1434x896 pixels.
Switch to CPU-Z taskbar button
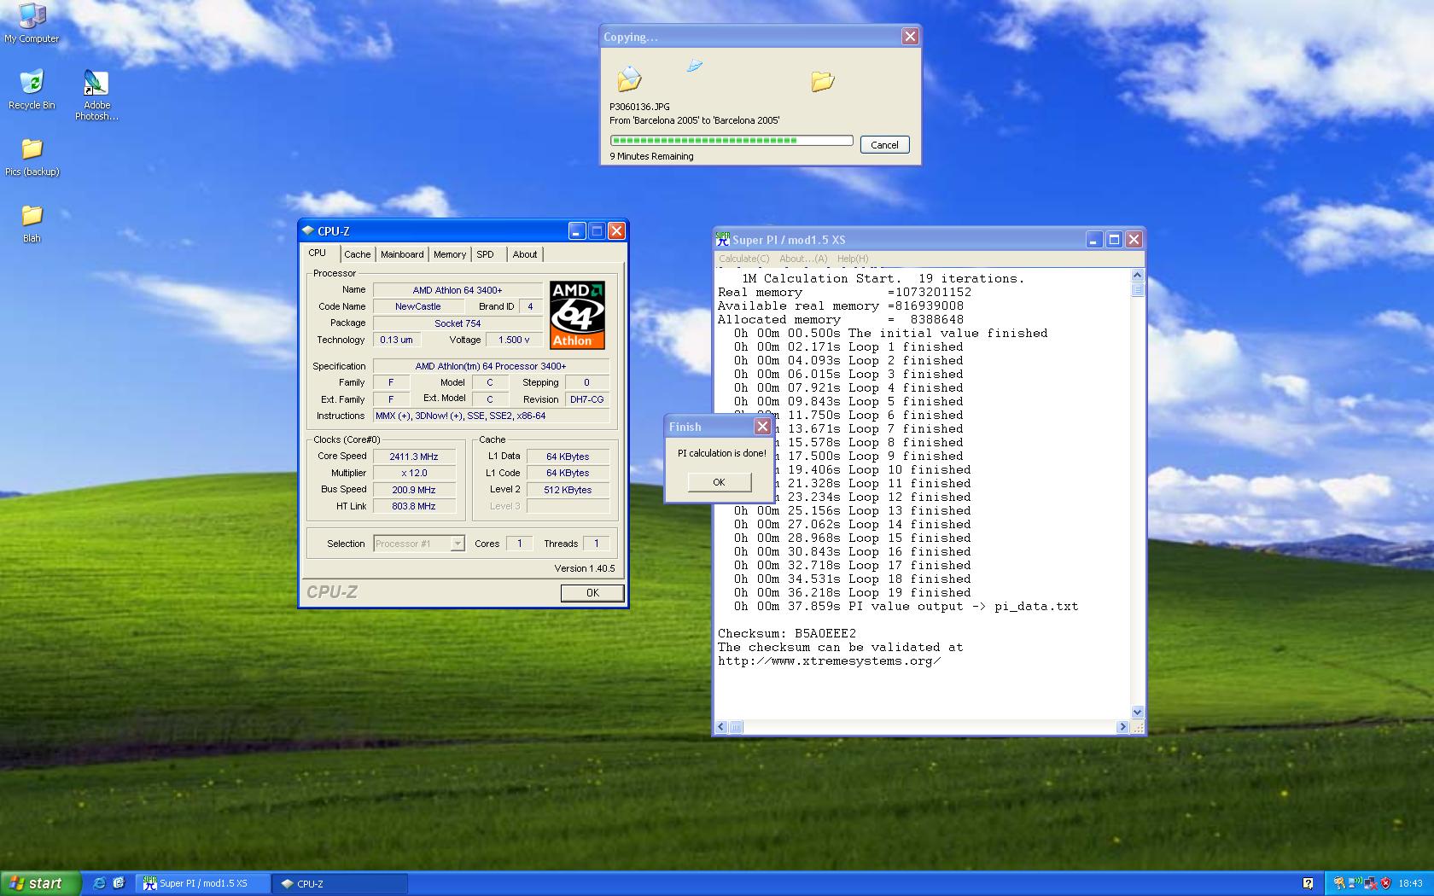coord(340,883)
